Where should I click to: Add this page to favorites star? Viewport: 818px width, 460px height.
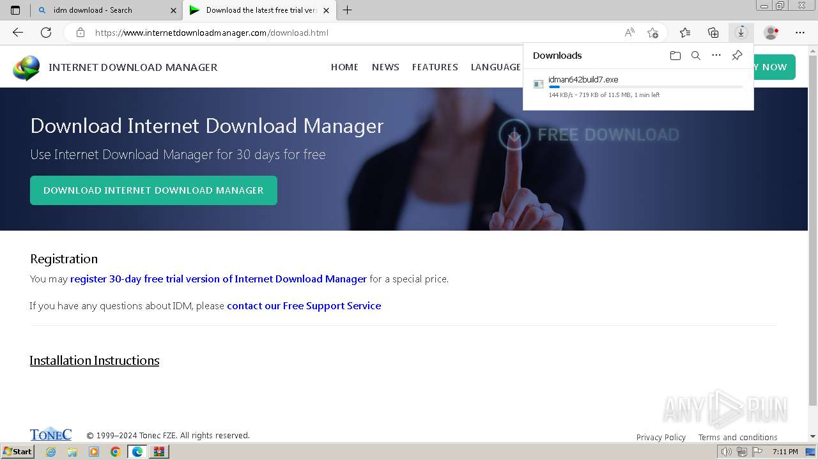(652, 33)
